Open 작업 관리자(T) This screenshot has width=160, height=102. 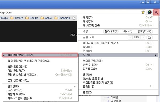[x=40, y=71]
